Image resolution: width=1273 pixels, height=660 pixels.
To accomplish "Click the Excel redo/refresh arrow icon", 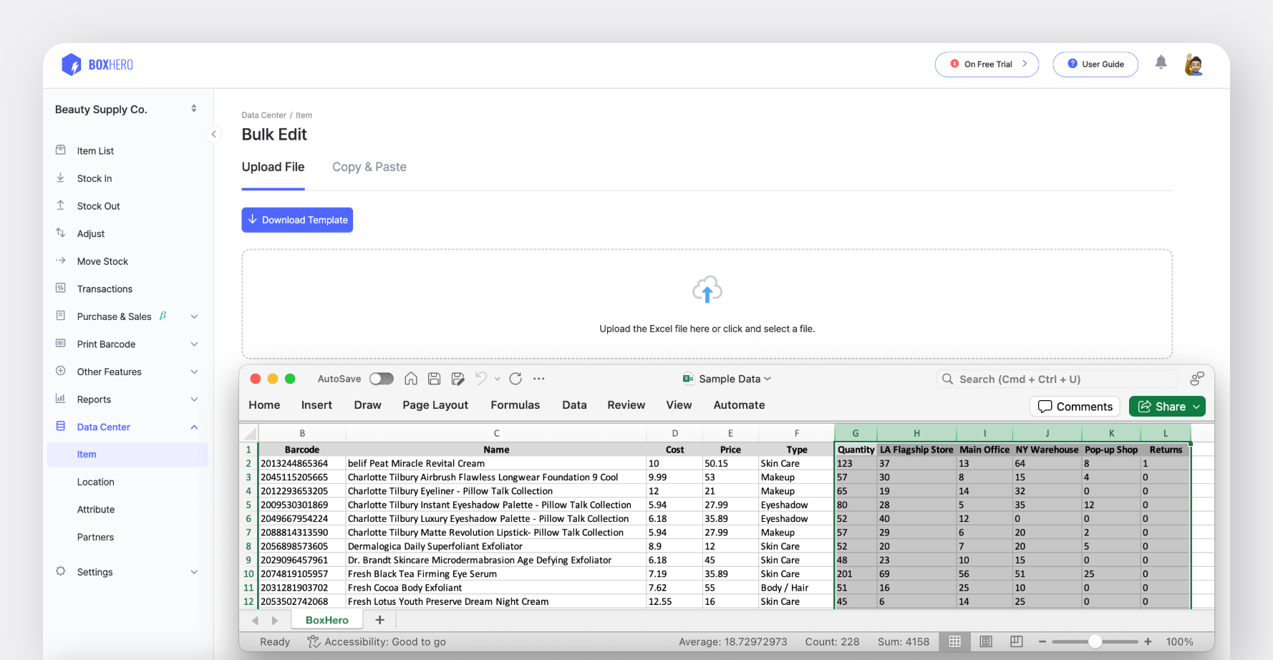I will click(516, 379).
